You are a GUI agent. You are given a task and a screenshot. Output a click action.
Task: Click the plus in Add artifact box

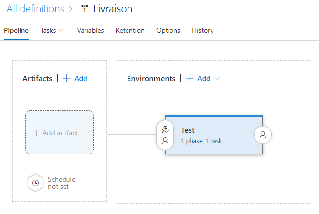click(x=36, y=133)
